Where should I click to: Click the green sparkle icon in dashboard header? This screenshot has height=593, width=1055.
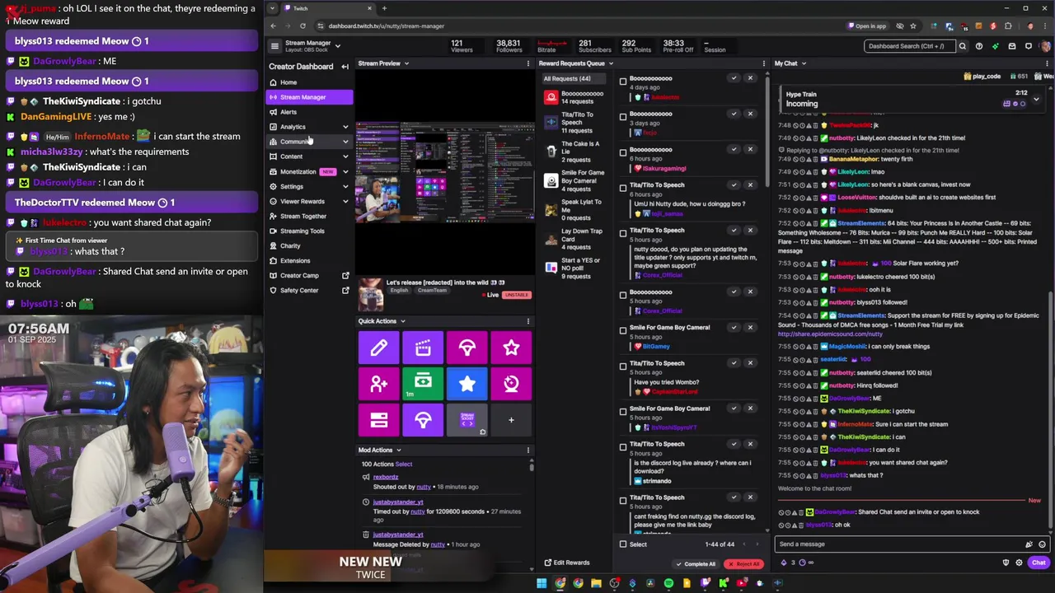(x=996, y=46)
